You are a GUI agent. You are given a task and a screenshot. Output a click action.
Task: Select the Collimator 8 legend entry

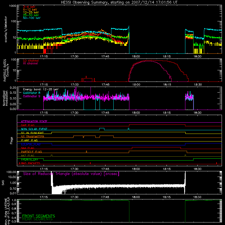click(x=31, y=93)
